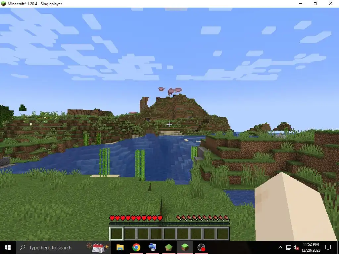Click the row of red health hearts
339x254 pixels.
click(136, 218)
